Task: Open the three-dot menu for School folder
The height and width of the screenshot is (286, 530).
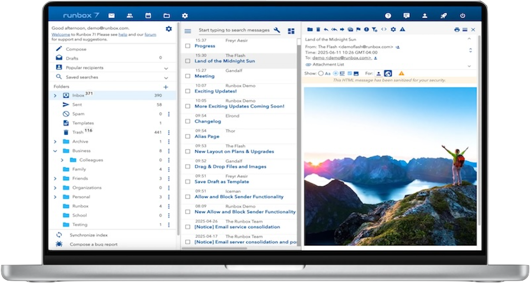Action: click(168, 216)
